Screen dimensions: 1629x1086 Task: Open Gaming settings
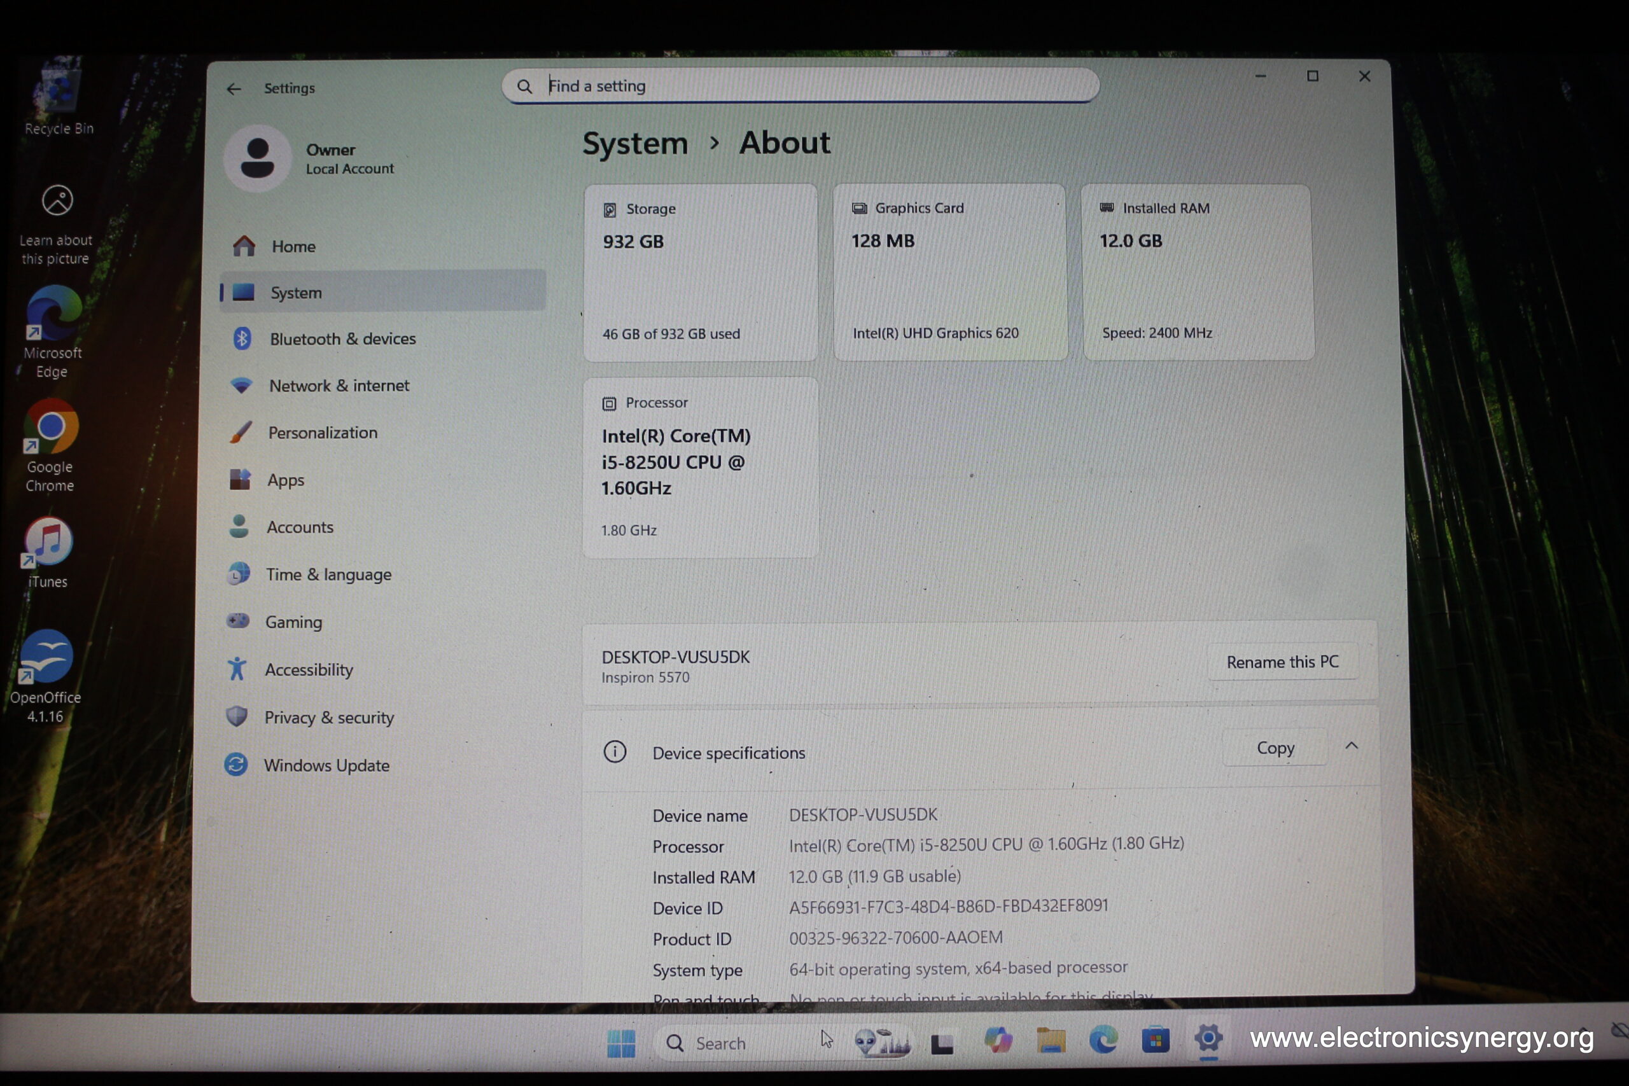pos(293,622)
